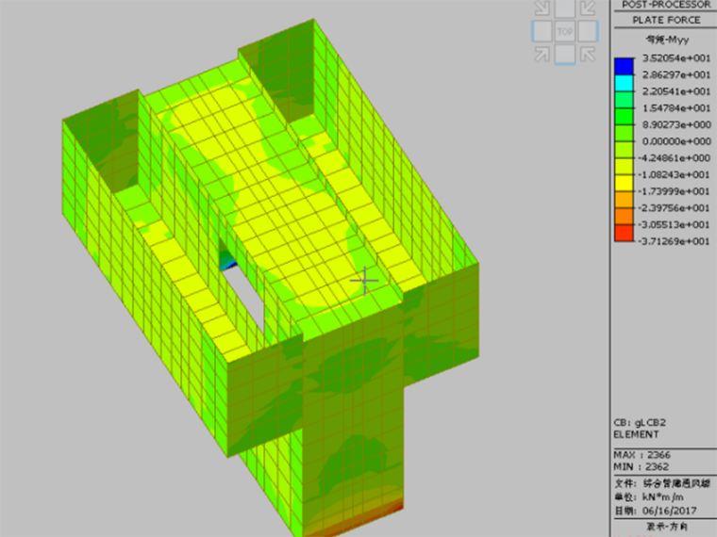Screen dimensions: 717x537
Task: Click the MAX : 2366 element label
Action: click(643, 454)
